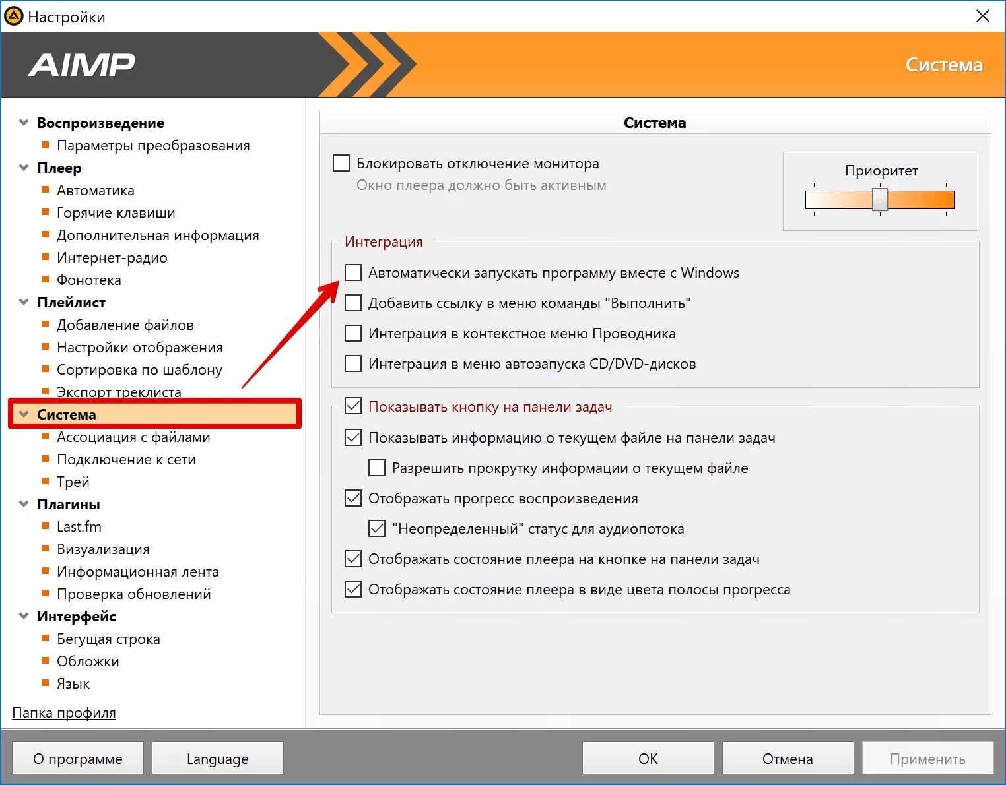Collapse the Интерфейс section arrow
This screenshot has width=1006, height=785.
point(24,616)
